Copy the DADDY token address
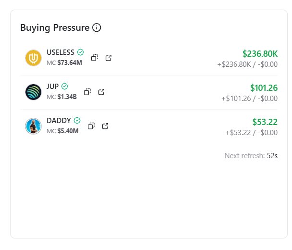 click(x=91, y=126)
